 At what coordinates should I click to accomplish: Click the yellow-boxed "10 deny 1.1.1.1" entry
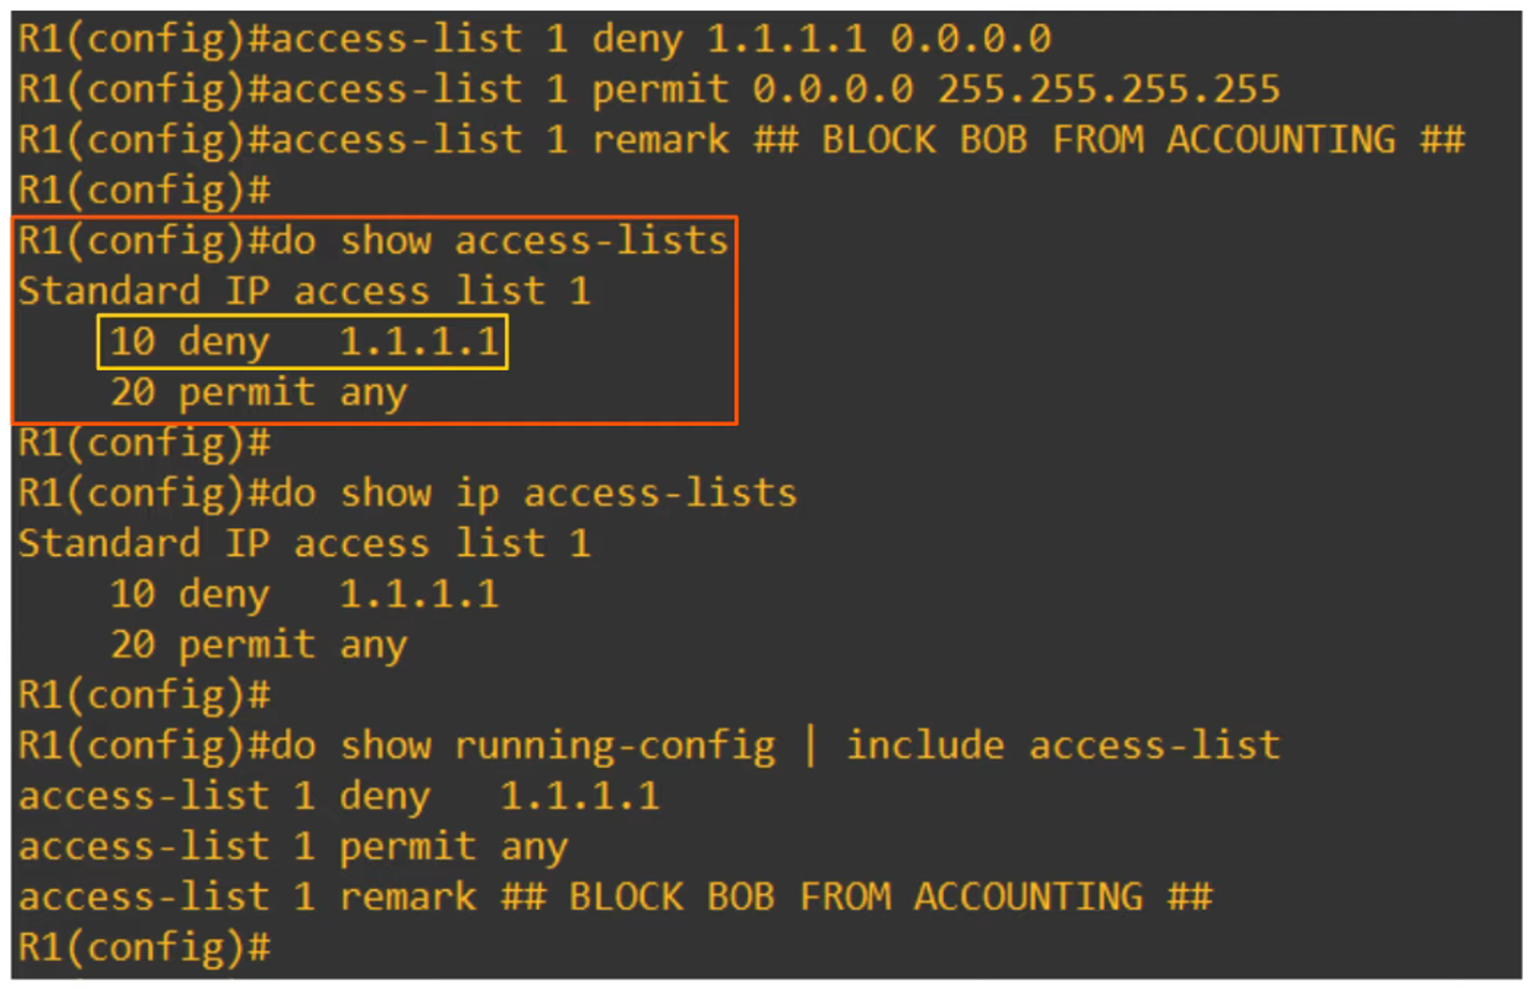tap(303, 342)
